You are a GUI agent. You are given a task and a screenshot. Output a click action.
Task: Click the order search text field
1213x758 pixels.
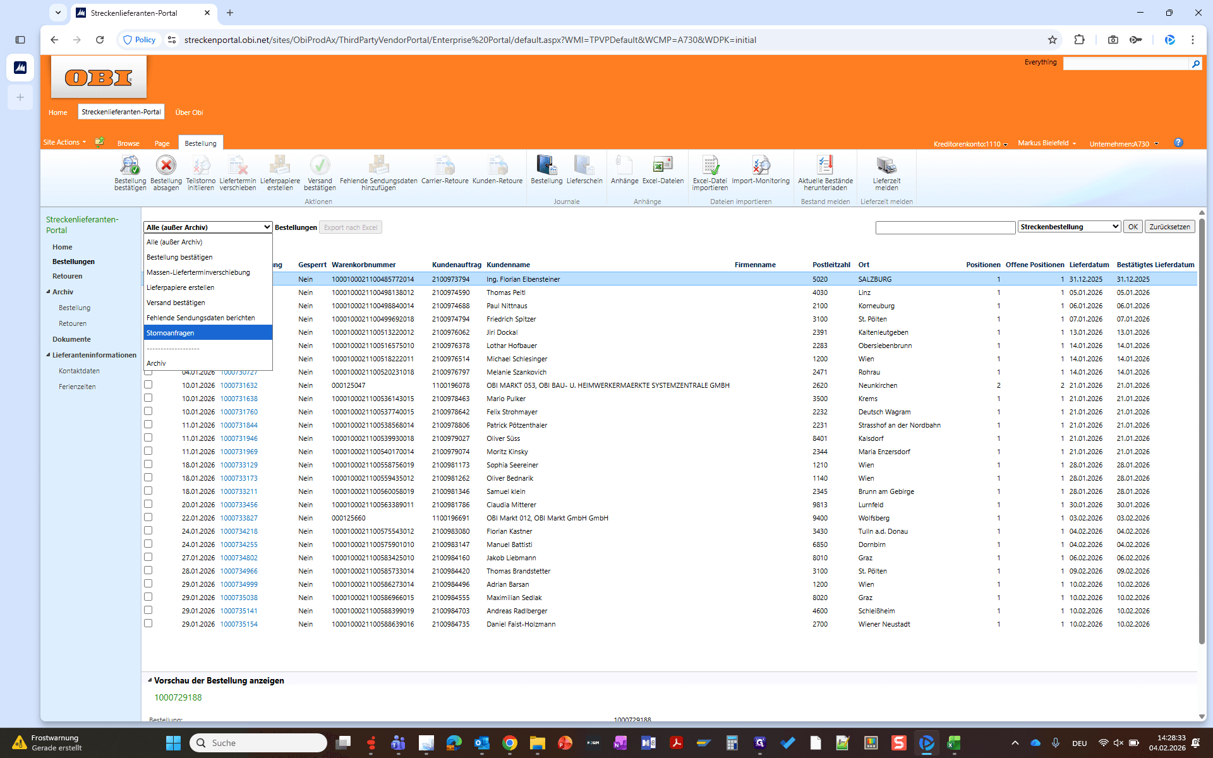click(x=945, y=227)
